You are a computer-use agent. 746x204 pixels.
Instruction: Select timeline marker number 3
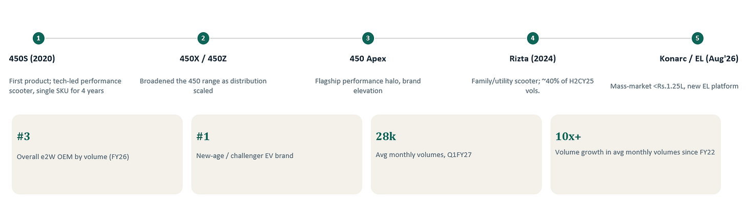point(368,38)
